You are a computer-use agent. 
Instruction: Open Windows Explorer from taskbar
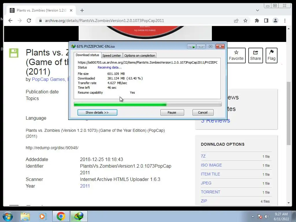tap(25, 216)
